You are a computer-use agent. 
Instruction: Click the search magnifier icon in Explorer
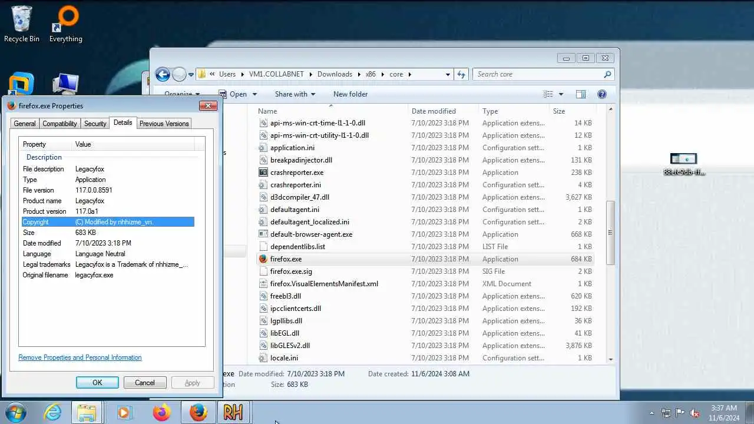pos(607,74)
